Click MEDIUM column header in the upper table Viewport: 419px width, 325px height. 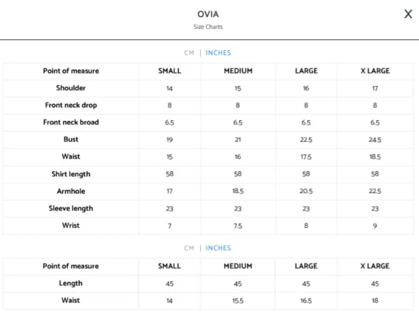click(x=238, y=71)
